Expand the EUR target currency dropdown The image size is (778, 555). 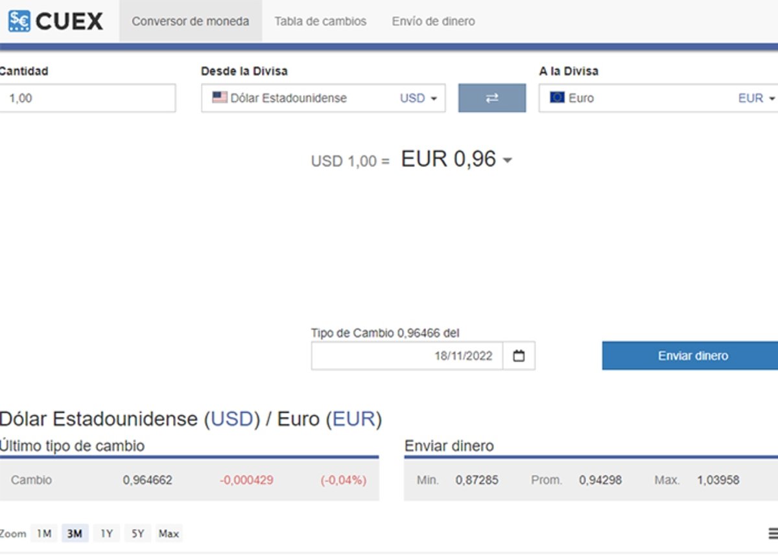757,98
